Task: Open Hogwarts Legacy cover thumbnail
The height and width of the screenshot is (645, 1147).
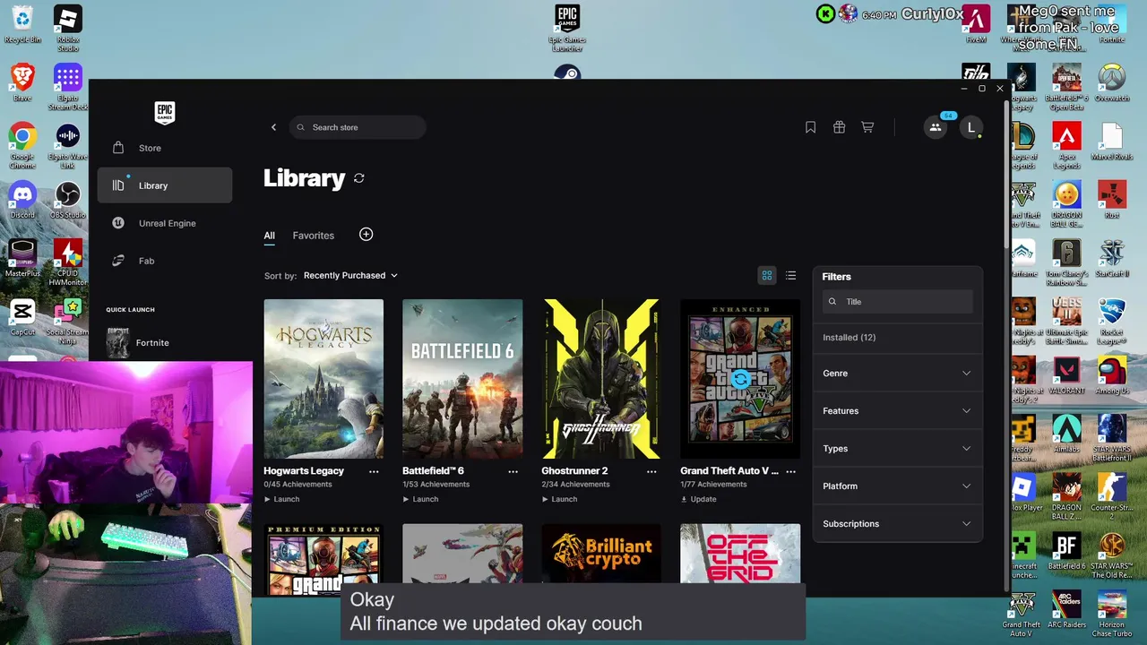Action: pyautogui.click(x=323, y=379)
